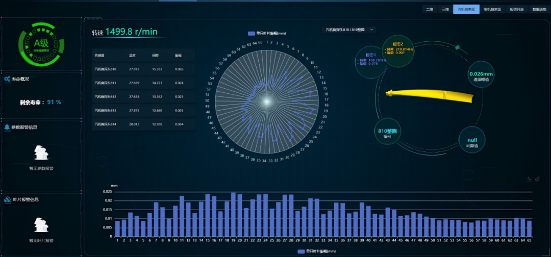The image size is (551, 257).
Task: Switch bar chart to line chart icon
Action: [x=529, y=179]
